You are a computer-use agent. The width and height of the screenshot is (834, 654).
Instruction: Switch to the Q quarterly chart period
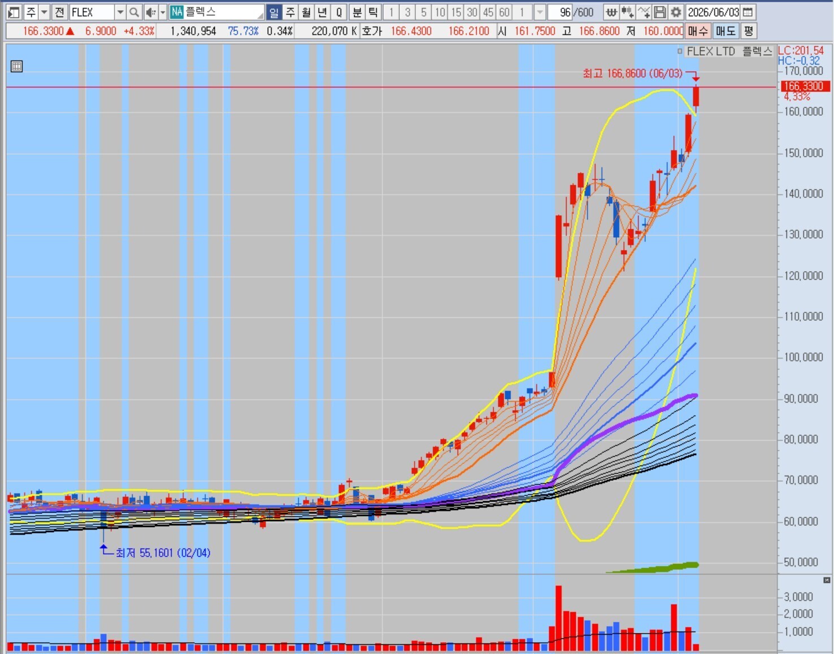click(x=339, y=12)
